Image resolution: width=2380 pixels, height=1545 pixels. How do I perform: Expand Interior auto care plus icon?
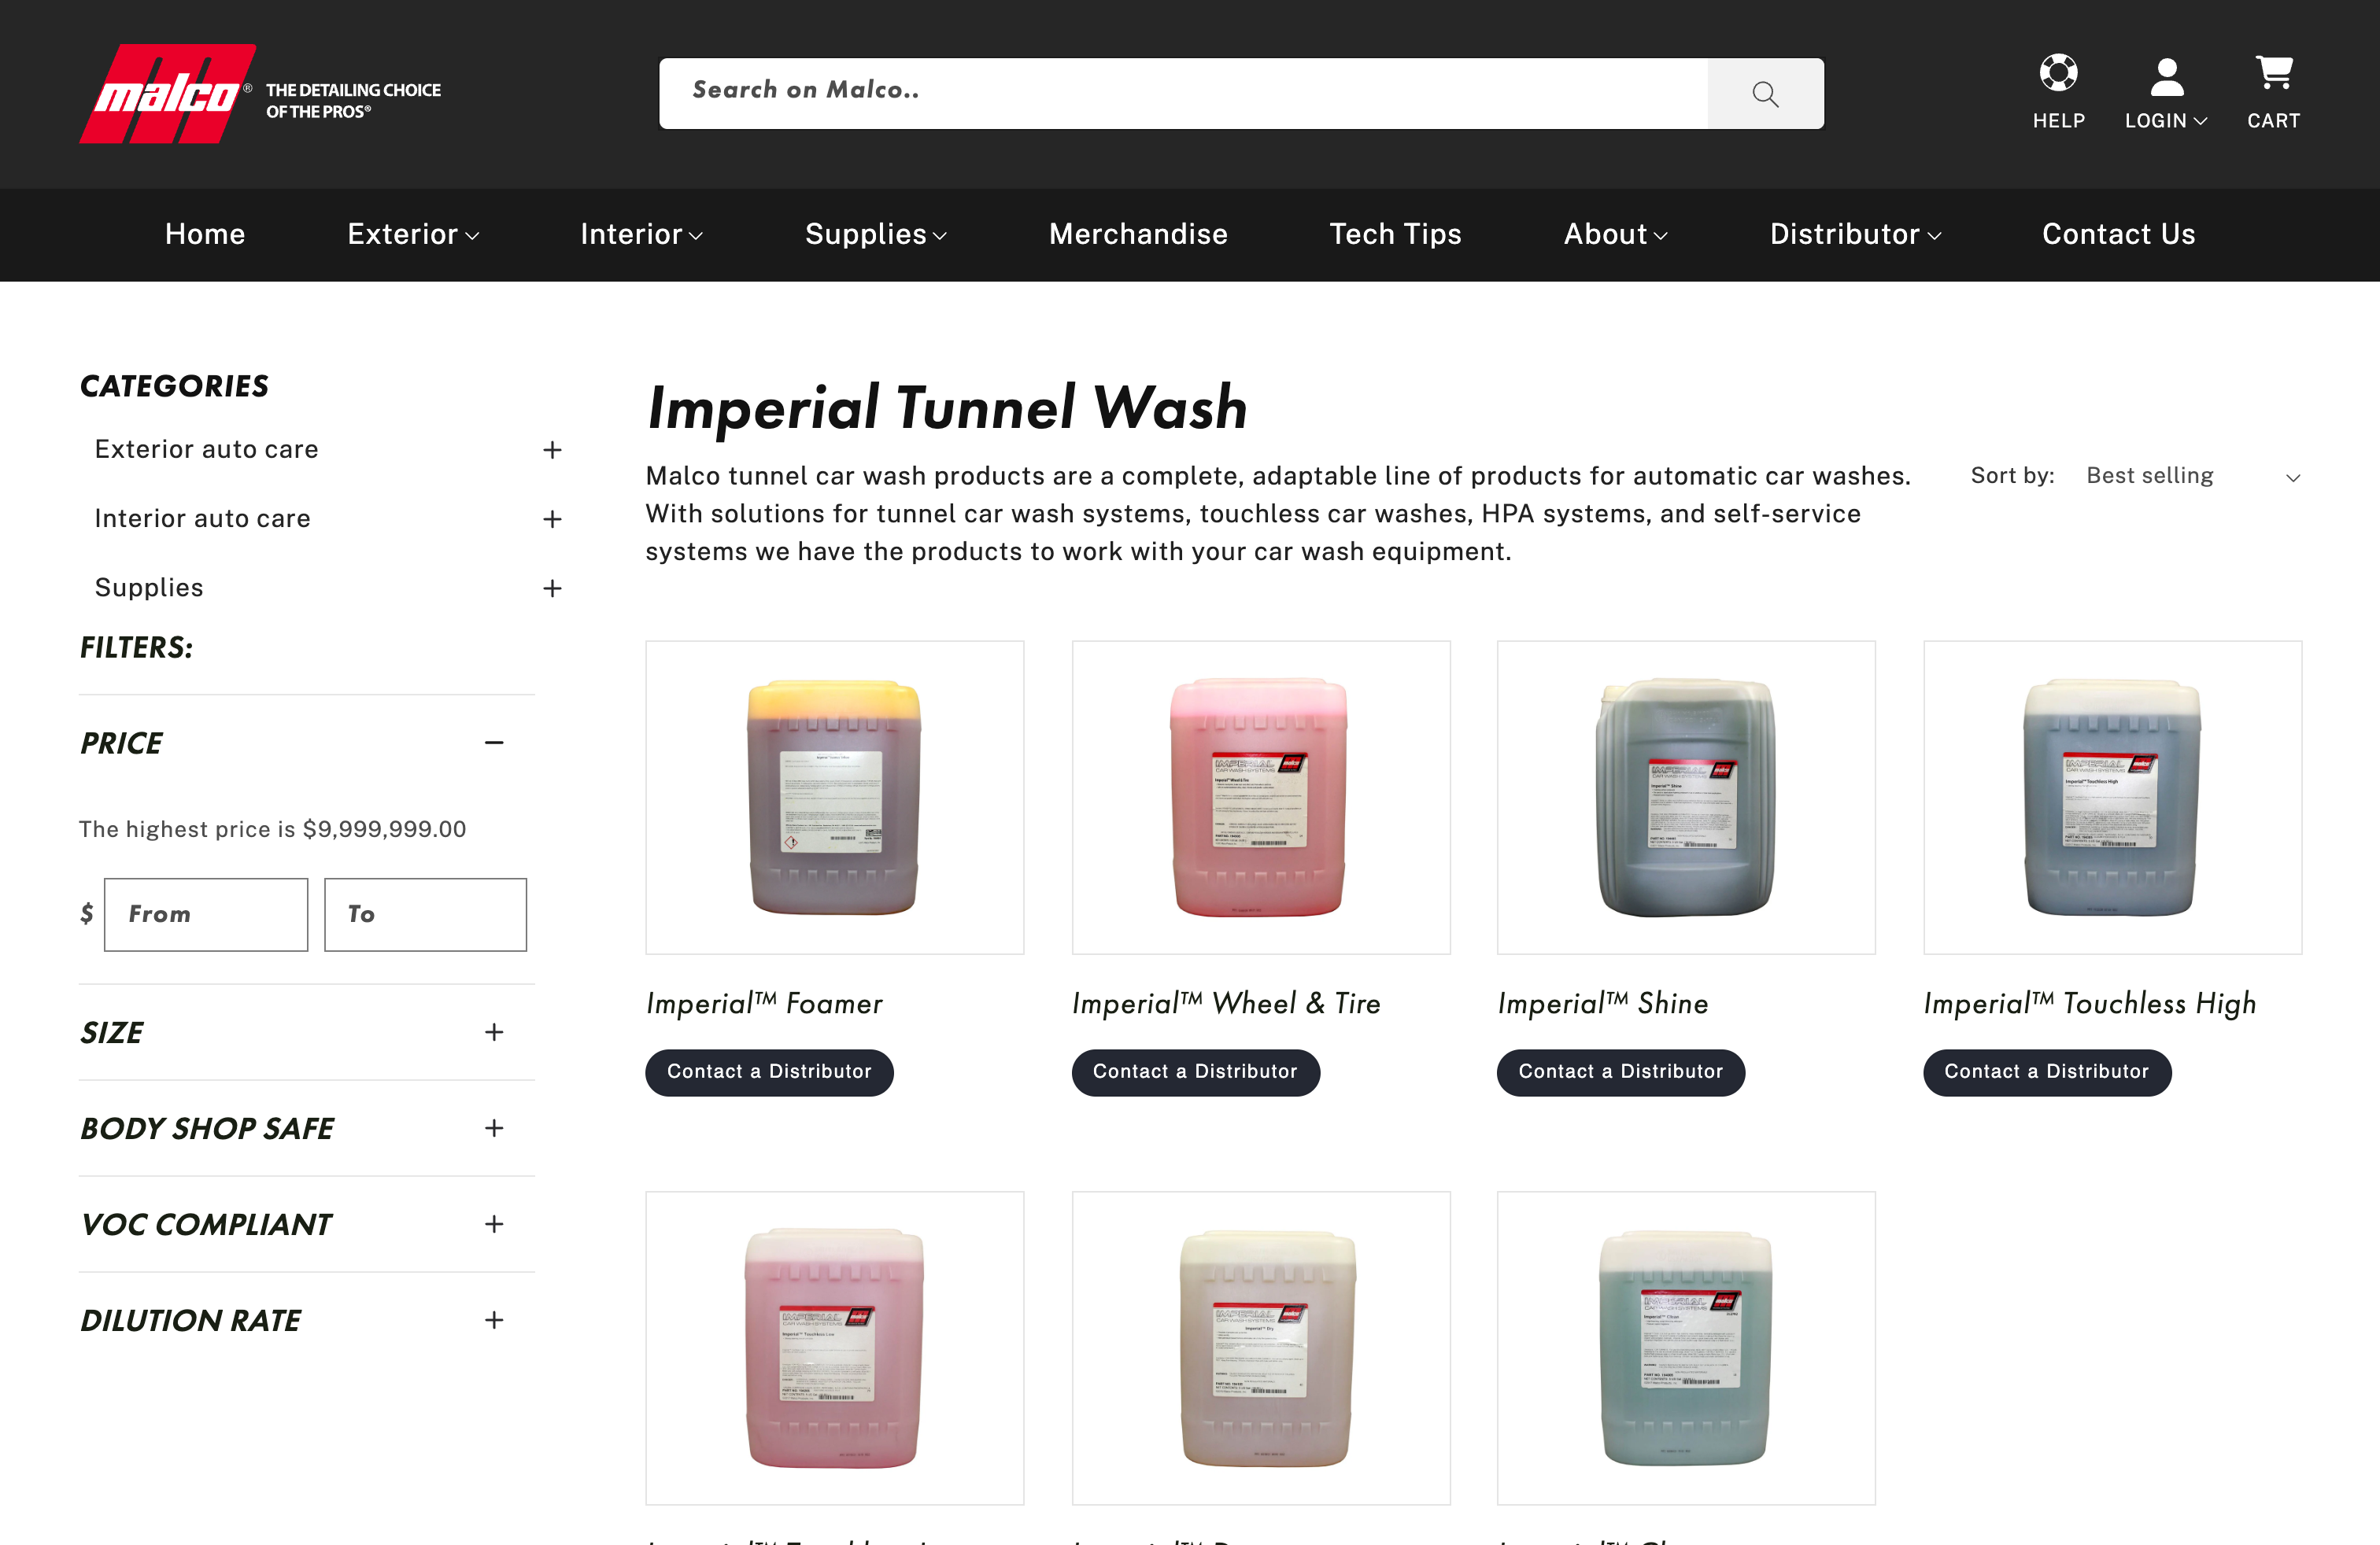tap(552, 520)
